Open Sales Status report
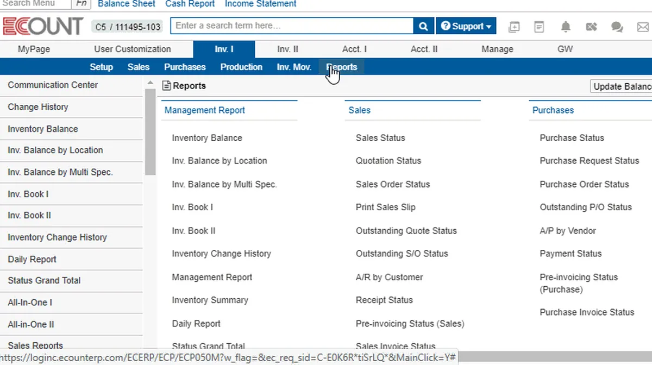 click(x=380, y=138)
